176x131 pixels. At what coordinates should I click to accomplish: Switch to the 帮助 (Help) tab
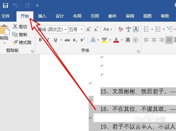point(165,16)
